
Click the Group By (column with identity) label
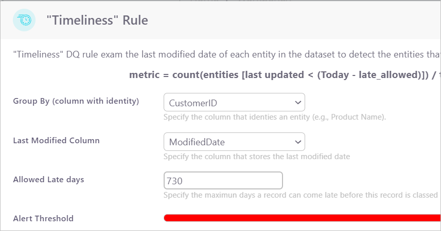[x=76, y=101]
